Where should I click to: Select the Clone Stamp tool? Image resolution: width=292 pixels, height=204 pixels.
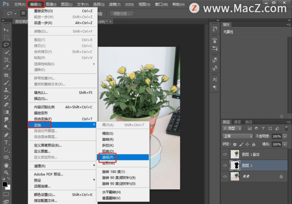tap(6, 90)
